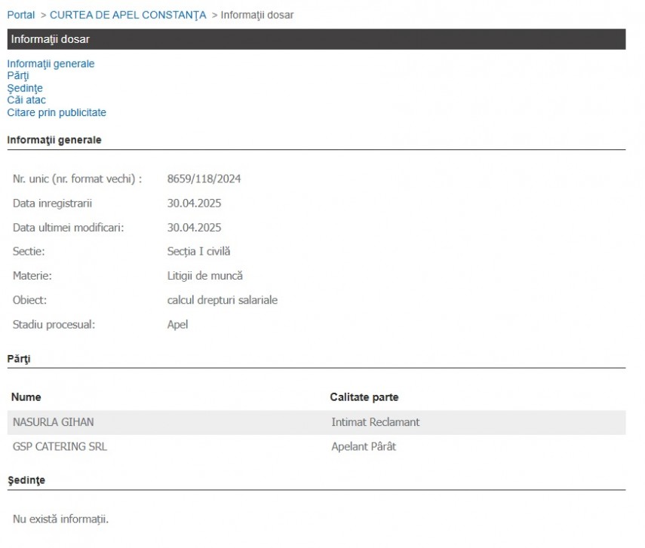Jump to Ședințe anchor link
This screenshot has height=548, width=645.
click(25, 88)
